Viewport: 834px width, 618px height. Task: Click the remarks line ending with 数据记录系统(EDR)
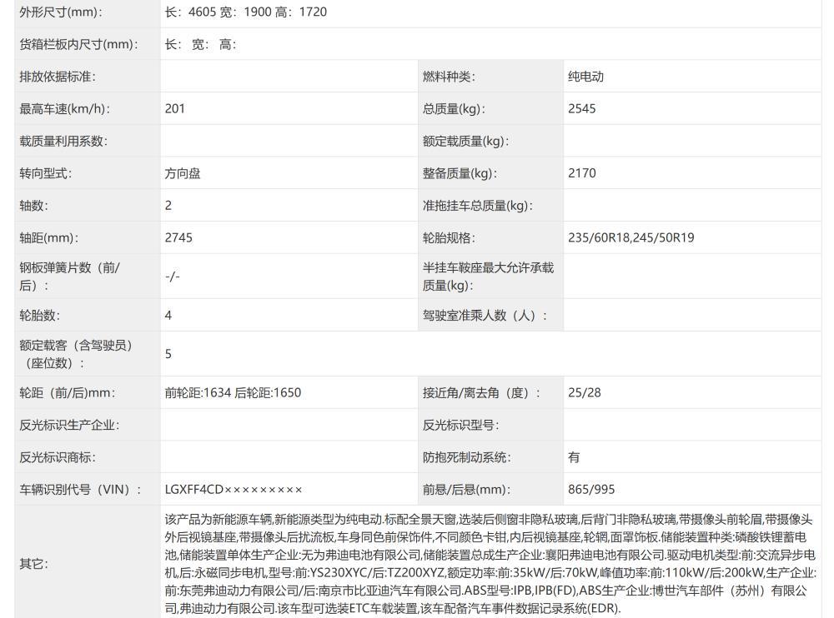tap(393, 609)
